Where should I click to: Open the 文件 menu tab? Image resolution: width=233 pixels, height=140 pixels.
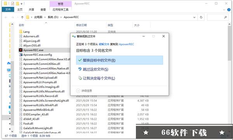pyautogui.click(x=8, y=9)
